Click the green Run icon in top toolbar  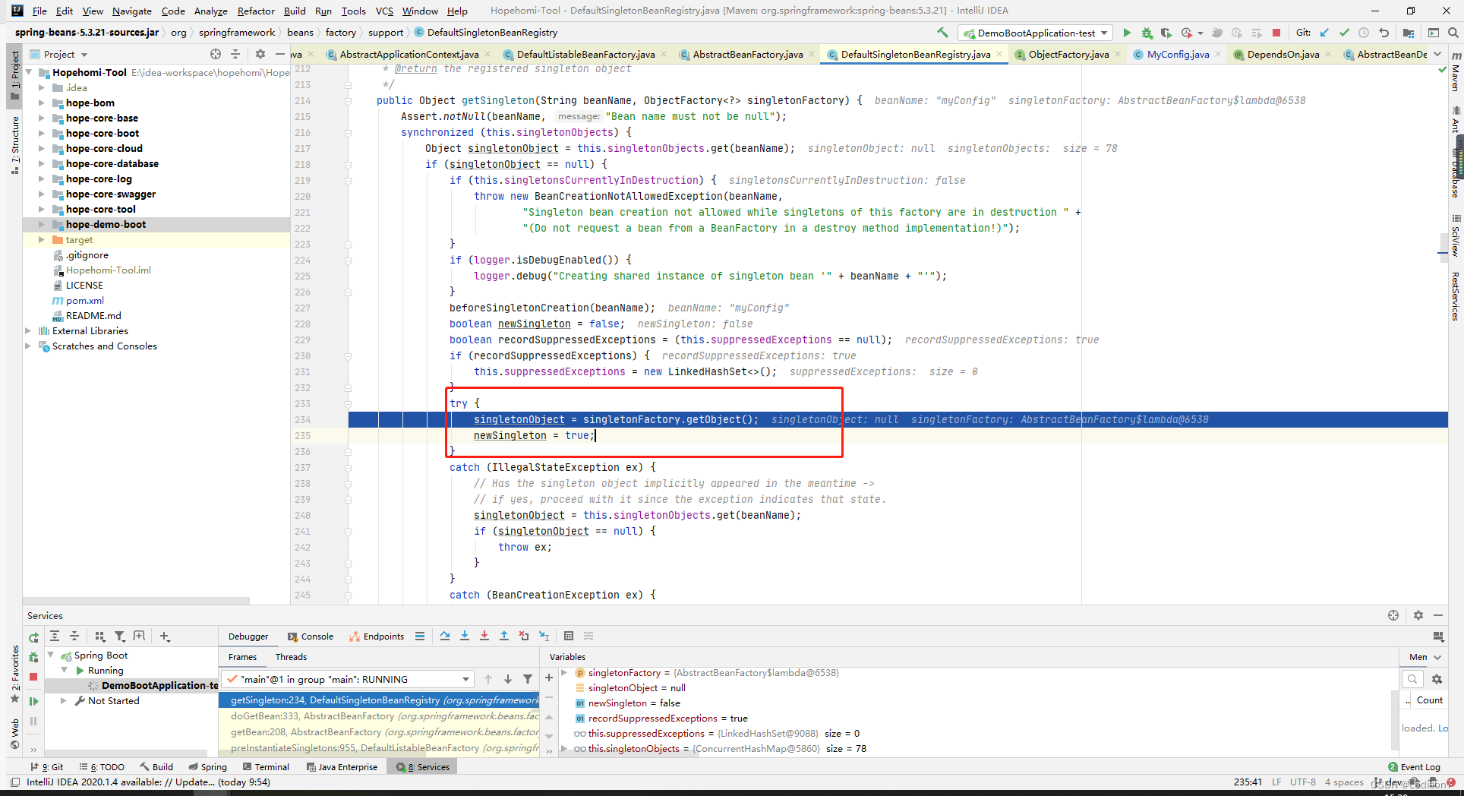coord(1127,33)
